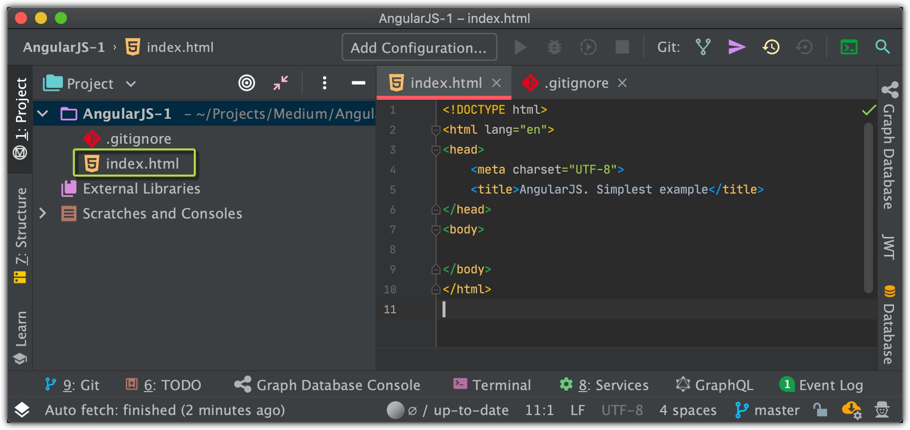Toggle the Graph Database side panel
This screenshot has height=430, width=910.
889,146
